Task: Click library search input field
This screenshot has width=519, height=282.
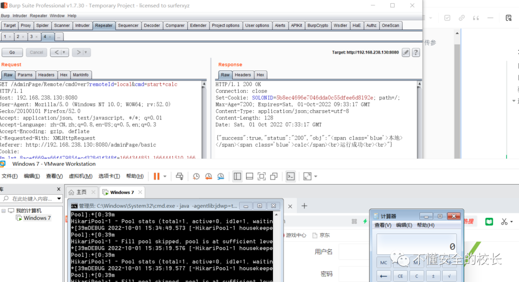Action: pos(28,199)
